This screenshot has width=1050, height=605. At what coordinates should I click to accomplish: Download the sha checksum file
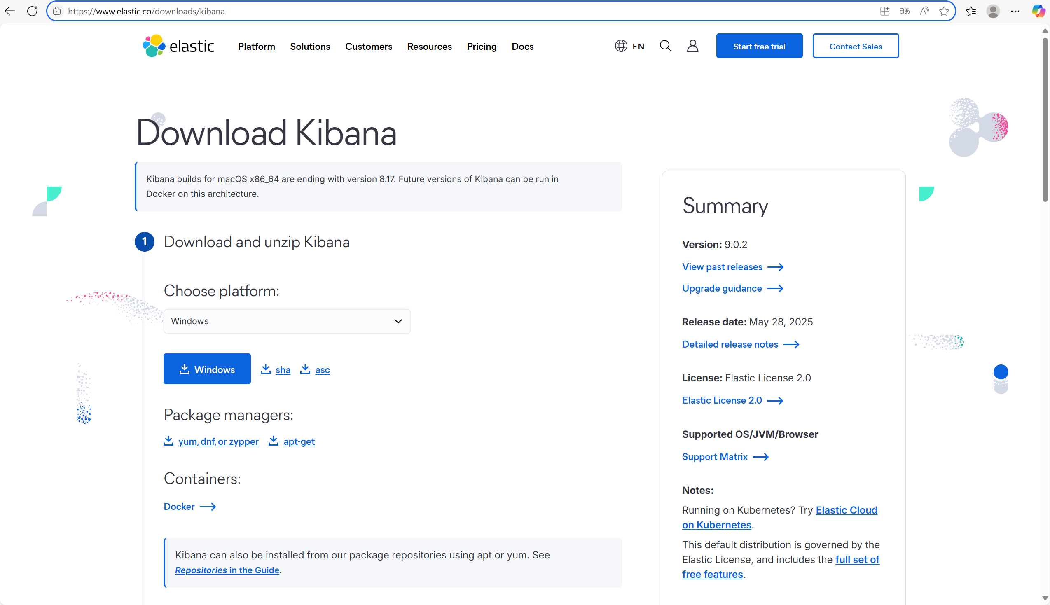pos(283,370)
